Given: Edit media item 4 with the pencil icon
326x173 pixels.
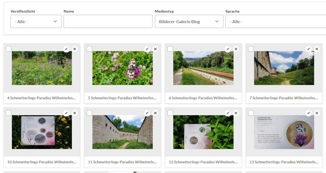Looking at the screenshot, I should (x=66, y=49).
